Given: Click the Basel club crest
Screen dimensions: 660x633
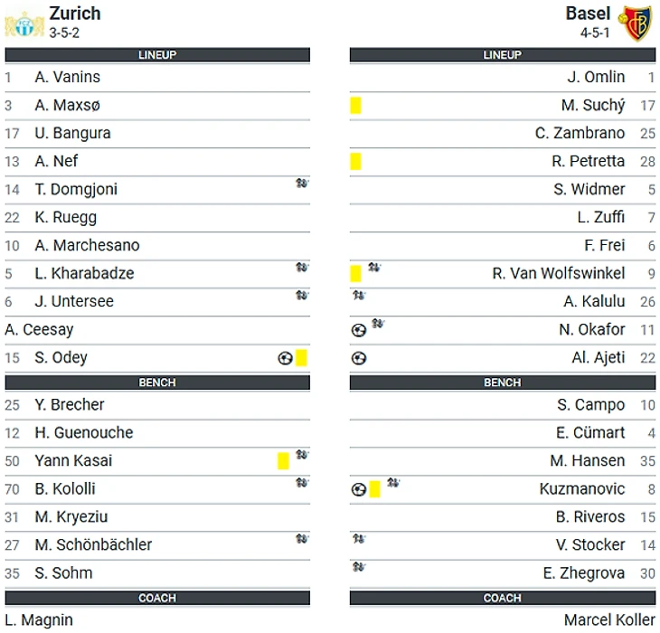Looking at the screenshot, I should [x=635, y=22].
